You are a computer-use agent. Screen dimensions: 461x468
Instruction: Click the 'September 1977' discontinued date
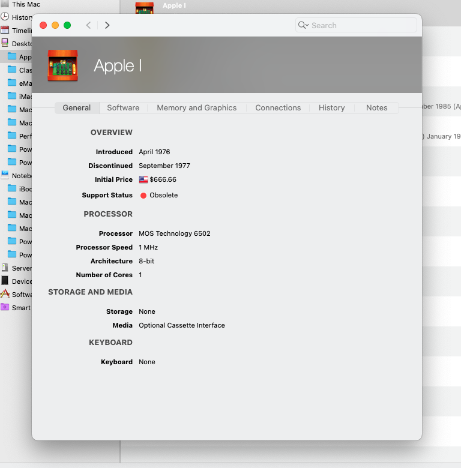click(164, 166)
